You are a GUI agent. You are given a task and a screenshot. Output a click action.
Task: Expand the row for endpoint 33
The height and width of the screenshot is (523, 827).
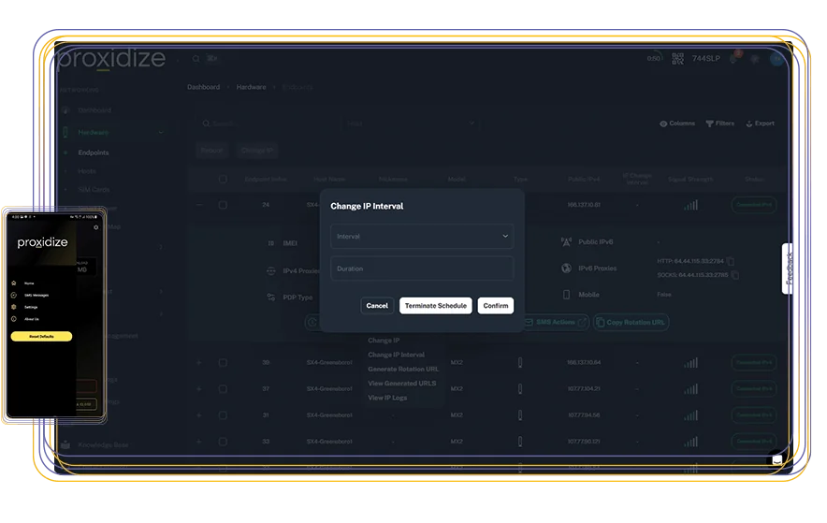pos(199,442)
